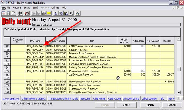Screen dimensions: 184x110
Task: Click the yellow note icon
Action: point(49,13)
